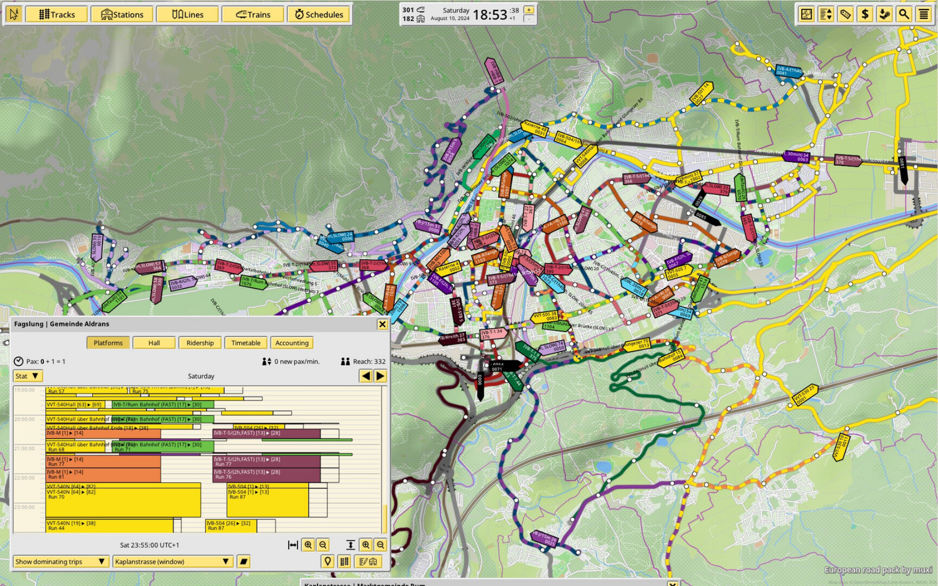Open the Show dominating trips dropdown
Viewport: 938px width, 586px height.
click(60, 562)
